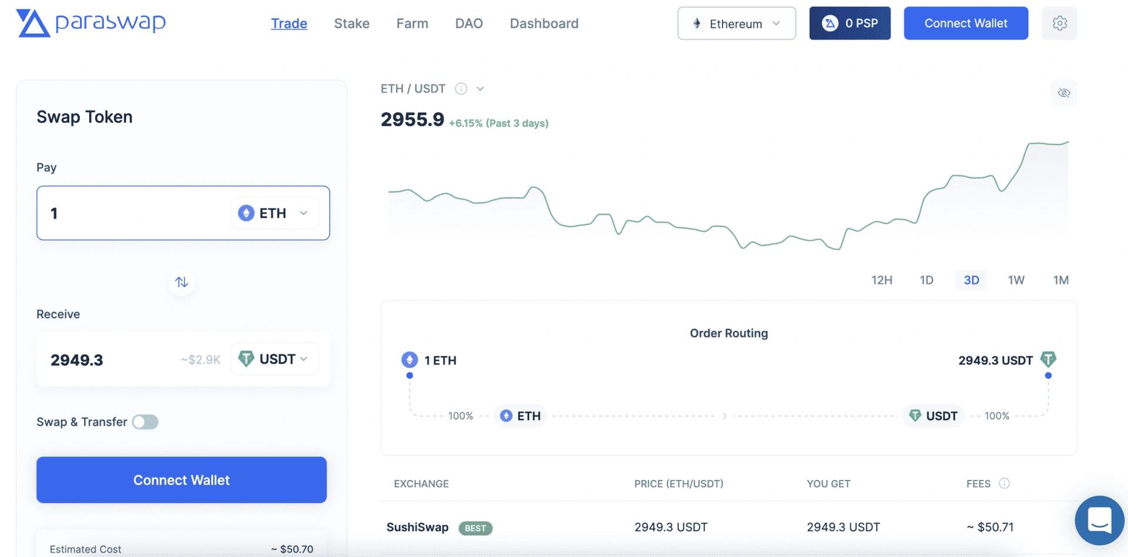The width and height of the screenshot is (1128, 557).
Task: Click the PSP token icon
Action: point(830,24)
